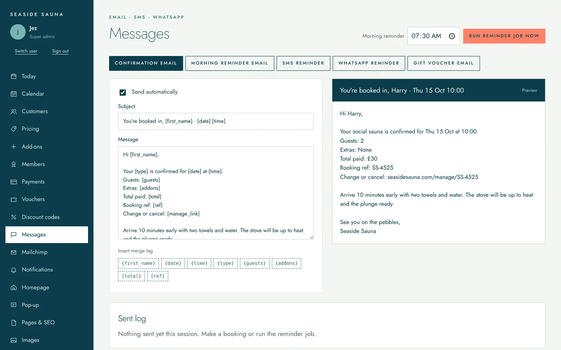Insert the {date} merge tag

(x=173, y=263)
